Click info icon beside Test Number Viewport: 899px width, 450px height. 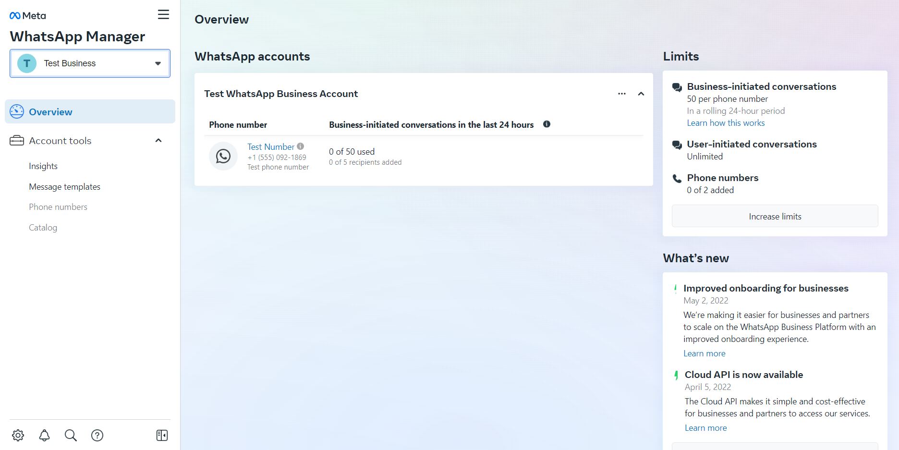tap(301, 146)
